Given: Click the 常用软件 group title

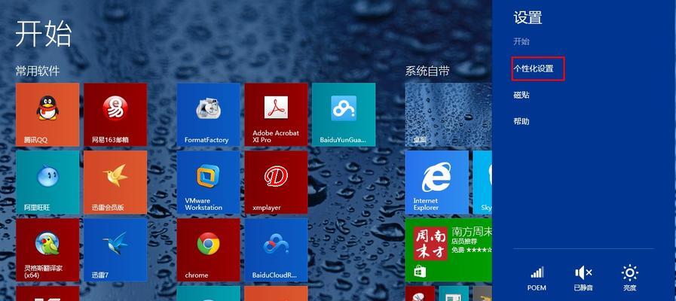Looking at the screenshot, I should 38,71.
